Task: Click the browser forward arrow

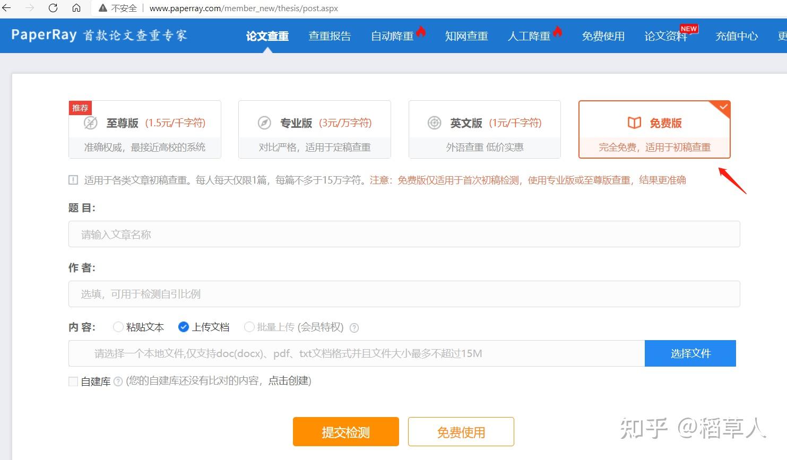Action: tap(30, 8)
